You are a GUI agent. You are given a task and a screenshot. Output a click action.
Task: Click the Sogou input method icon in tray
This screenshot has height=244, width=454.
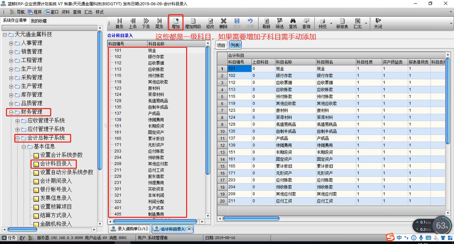tap(390, 237)
